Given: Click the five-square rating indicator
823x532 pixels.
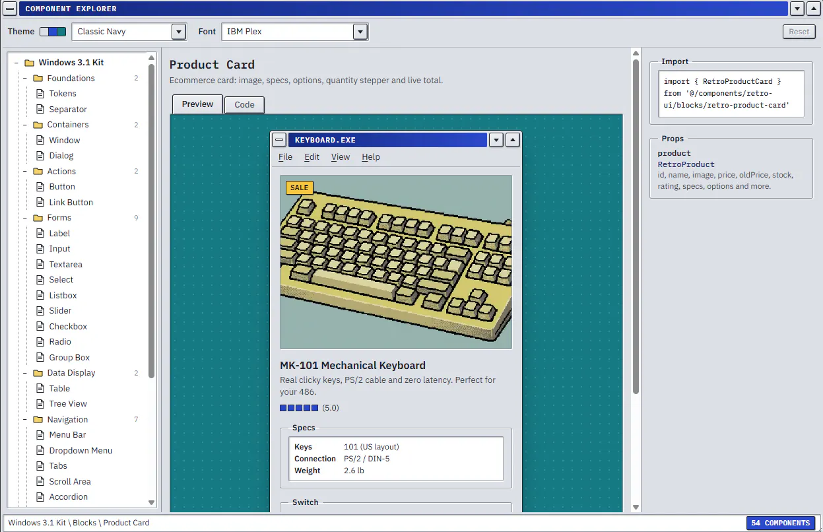Looking at the screenshot, I should [x=299, y=408].
